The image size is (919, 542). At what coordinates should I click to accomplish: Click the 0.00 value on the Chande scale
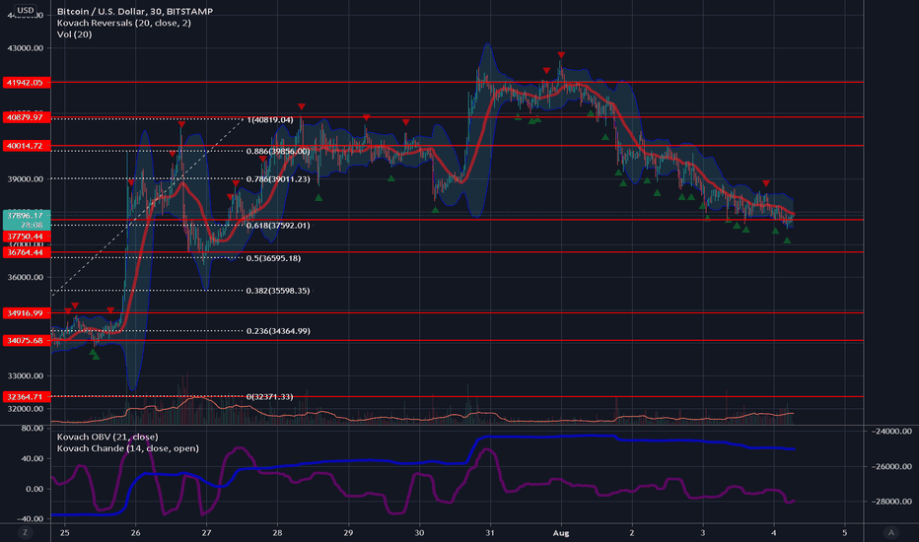click(35, 489)
